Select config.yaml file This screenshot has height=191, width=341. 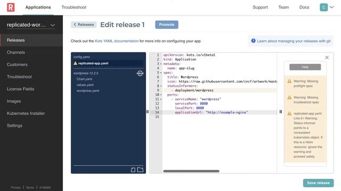[x=82, y=57]
